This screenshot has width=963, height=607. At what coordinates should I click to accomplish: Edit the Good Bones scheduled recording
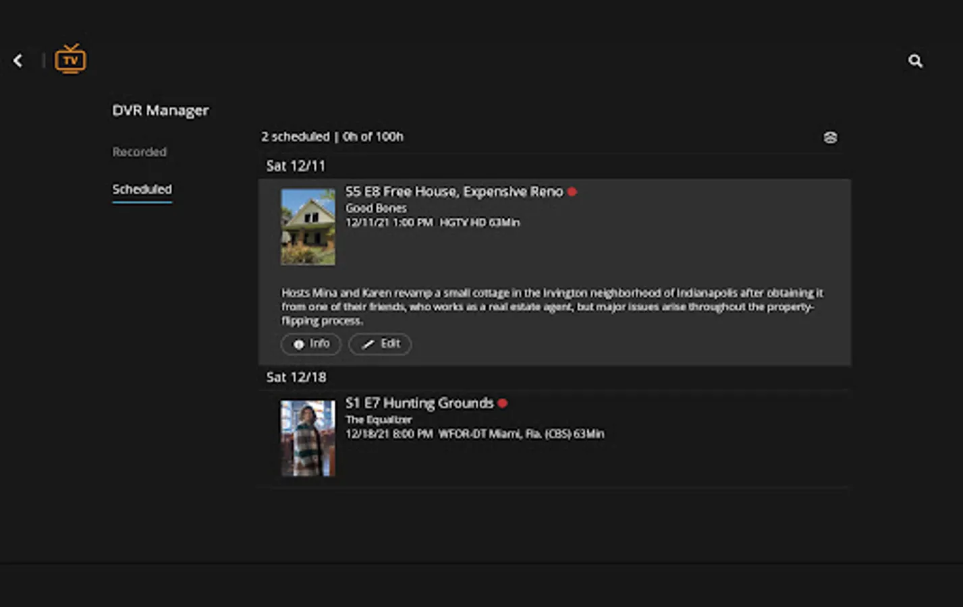(380, 344)
